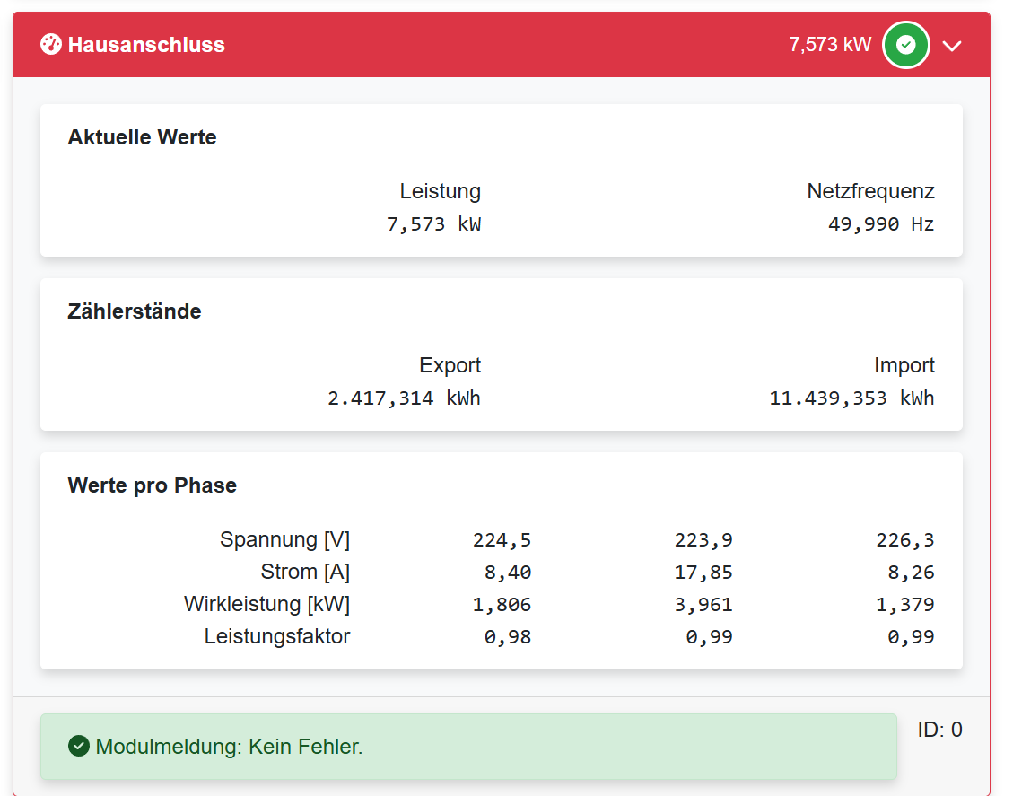The width and height of the screenshot is (1013, 796).
Task: Select the Aktuelle Werte section heading
Action: point(142,137)
